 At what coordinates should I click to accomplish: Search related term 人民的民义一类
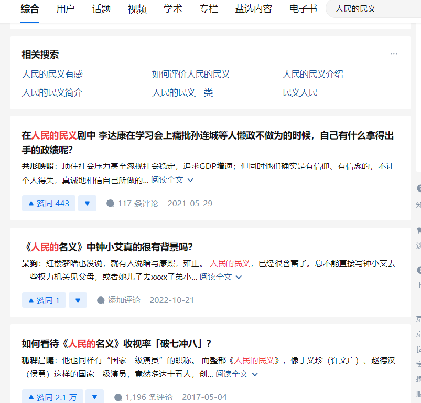coord(182,93)
